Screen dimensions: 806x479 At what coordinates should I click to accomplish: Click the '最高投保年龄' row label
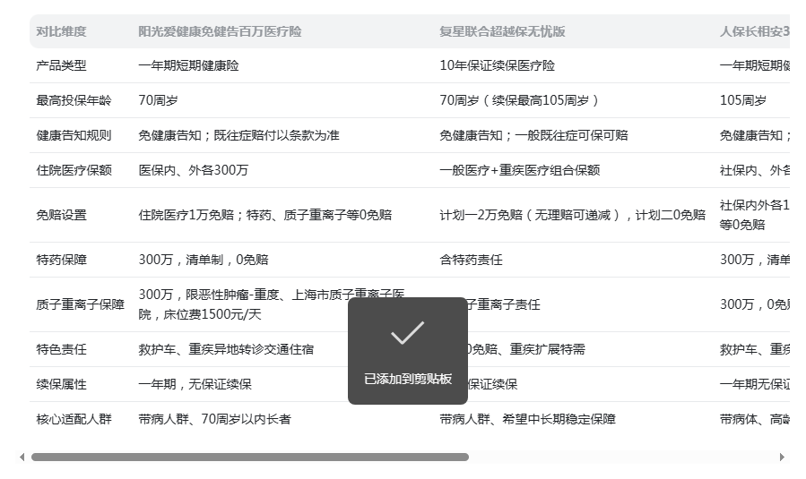[74, 100]
